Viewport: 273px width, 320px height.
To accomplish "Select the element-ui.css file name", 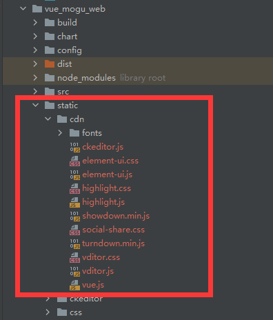I will [x=110, y=161].
